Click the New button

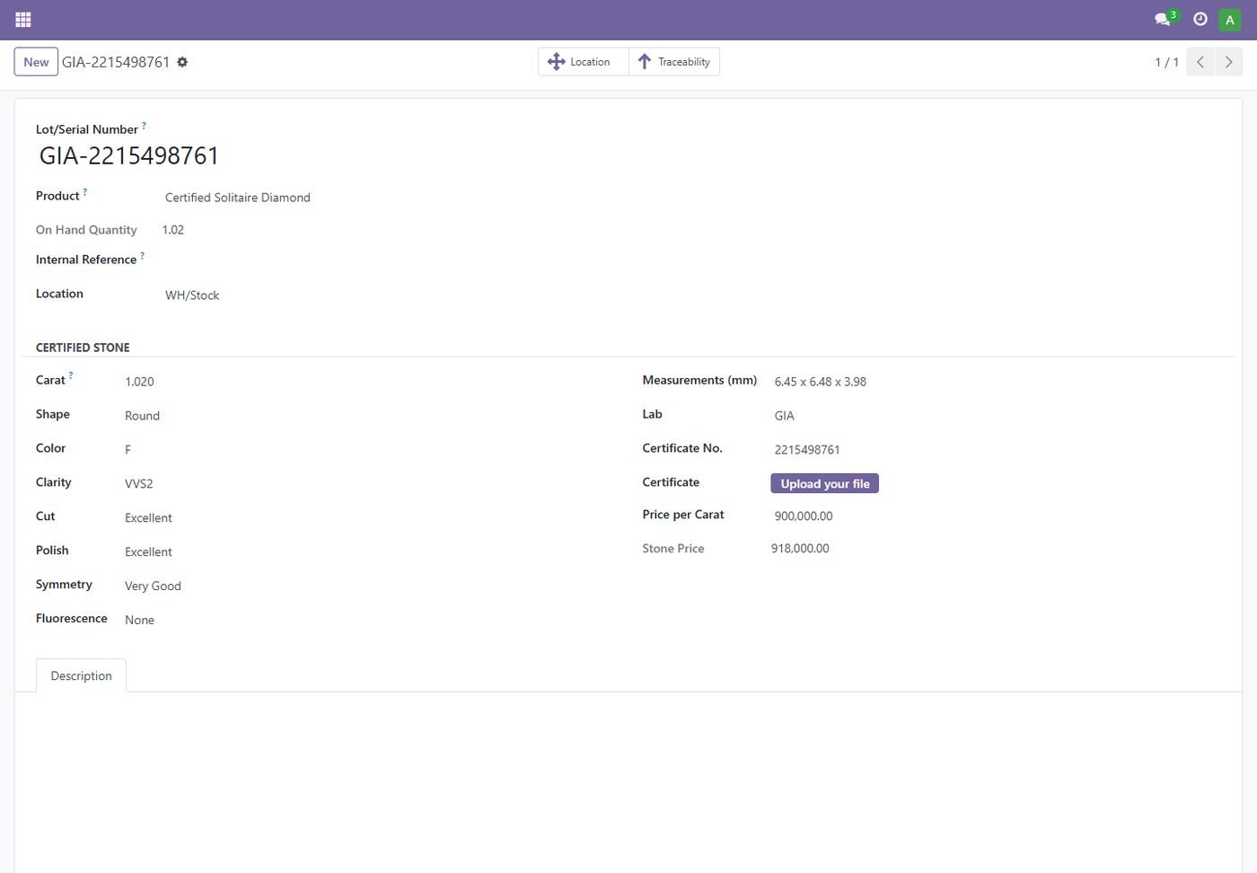[36, 62]
